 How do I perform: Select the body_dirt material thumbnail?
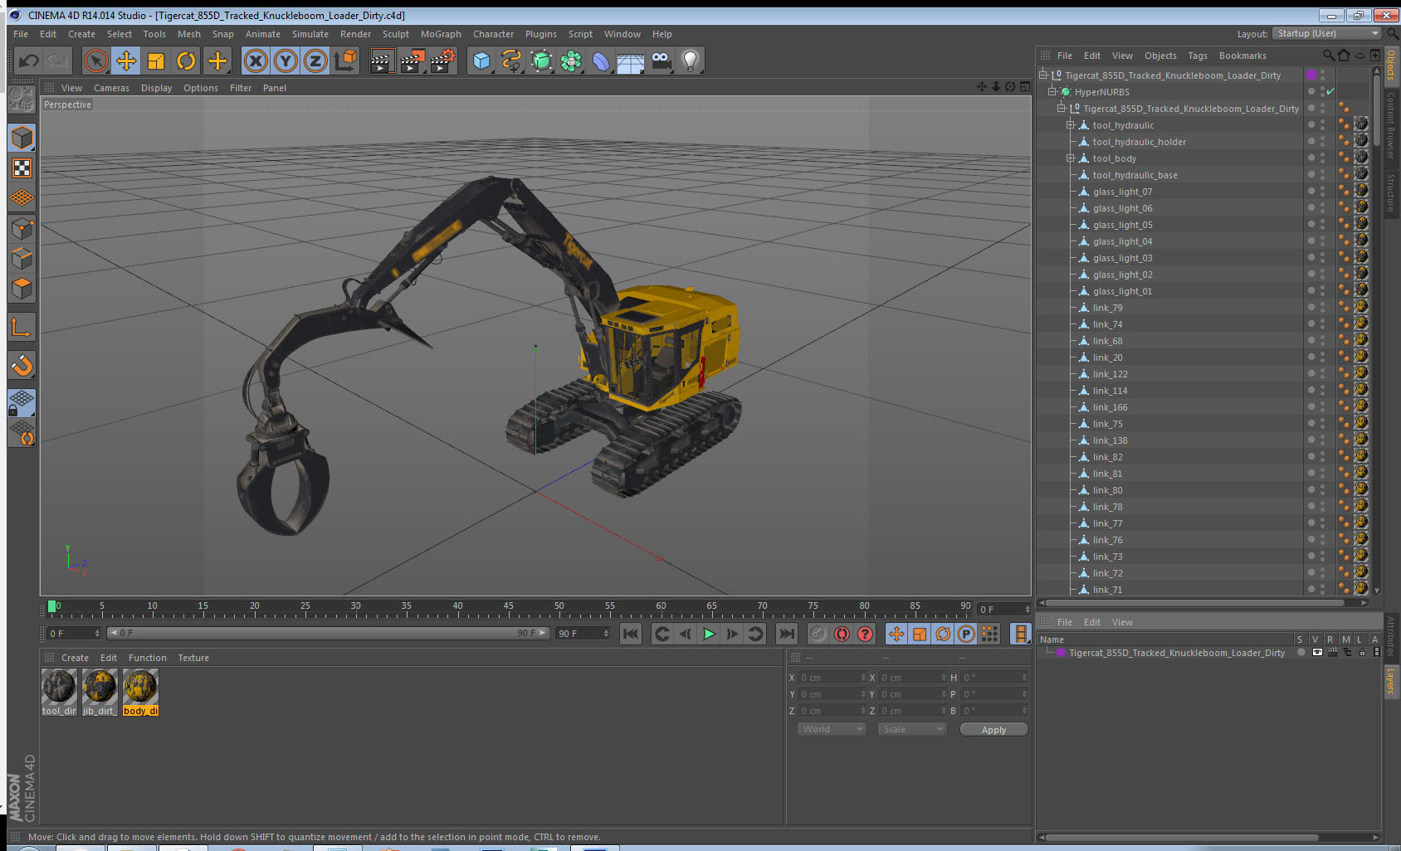[x=140, y=687]
